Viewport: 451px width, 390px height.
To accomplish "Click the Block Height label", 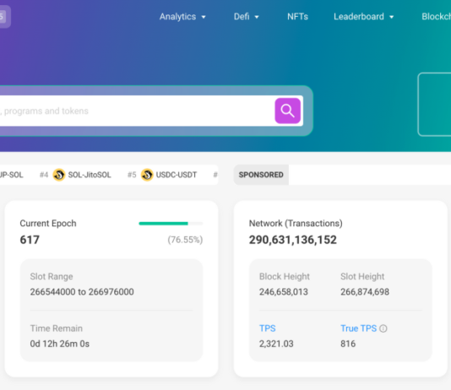I will 285,277.
